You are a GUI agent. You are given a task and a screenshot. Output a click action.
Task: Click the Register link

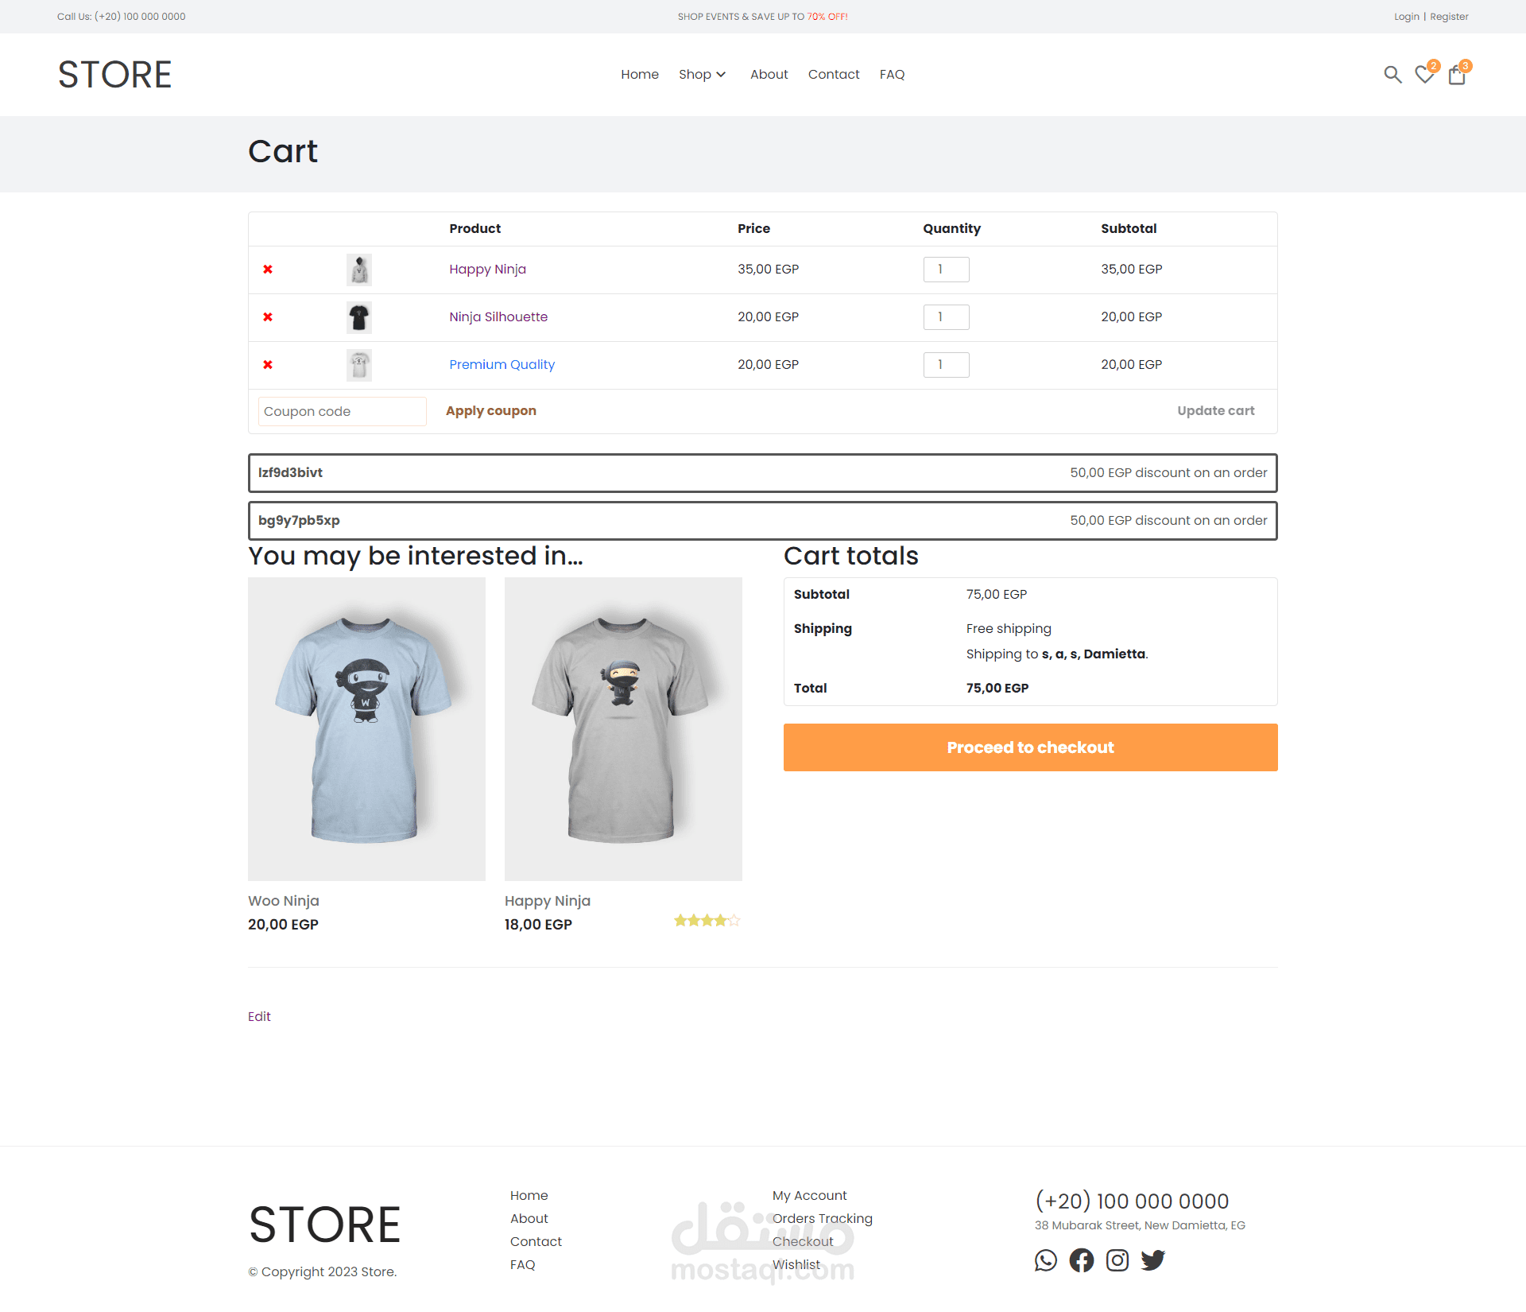point(1449,17)
